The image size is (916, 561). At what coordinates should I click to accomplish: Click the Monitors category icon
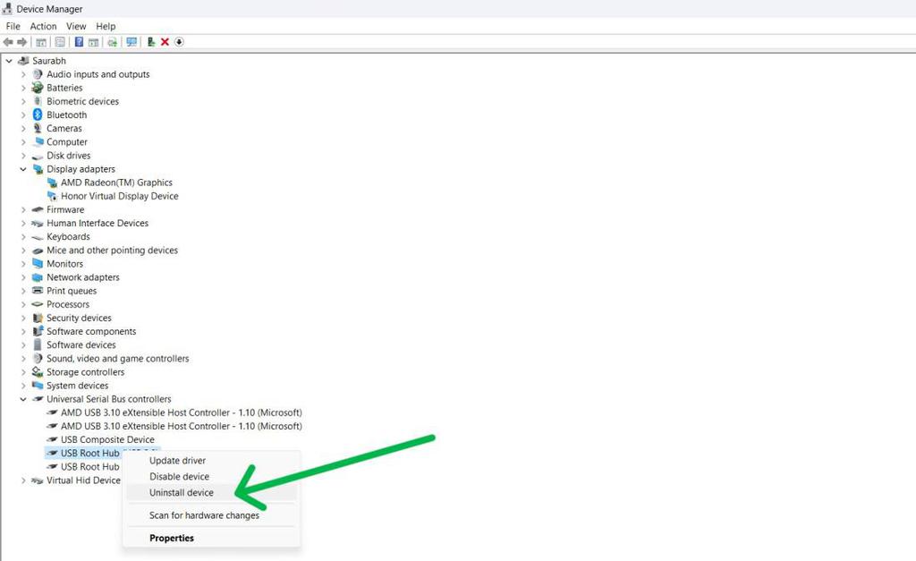click(x=38, y=264)
